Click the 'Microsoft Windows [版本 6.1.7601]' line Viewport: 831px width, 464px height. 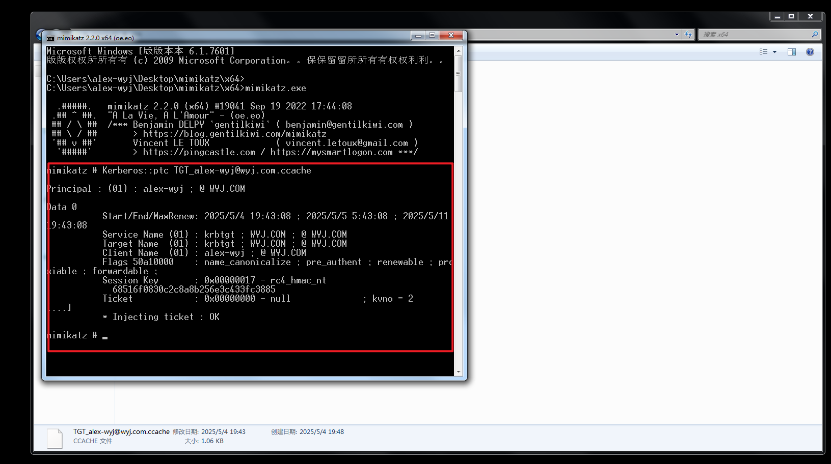[x=141, y=51]
